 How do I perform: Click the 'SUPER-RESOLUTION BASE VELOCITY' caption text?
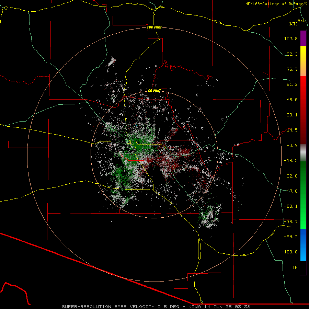tap(108, 307)
